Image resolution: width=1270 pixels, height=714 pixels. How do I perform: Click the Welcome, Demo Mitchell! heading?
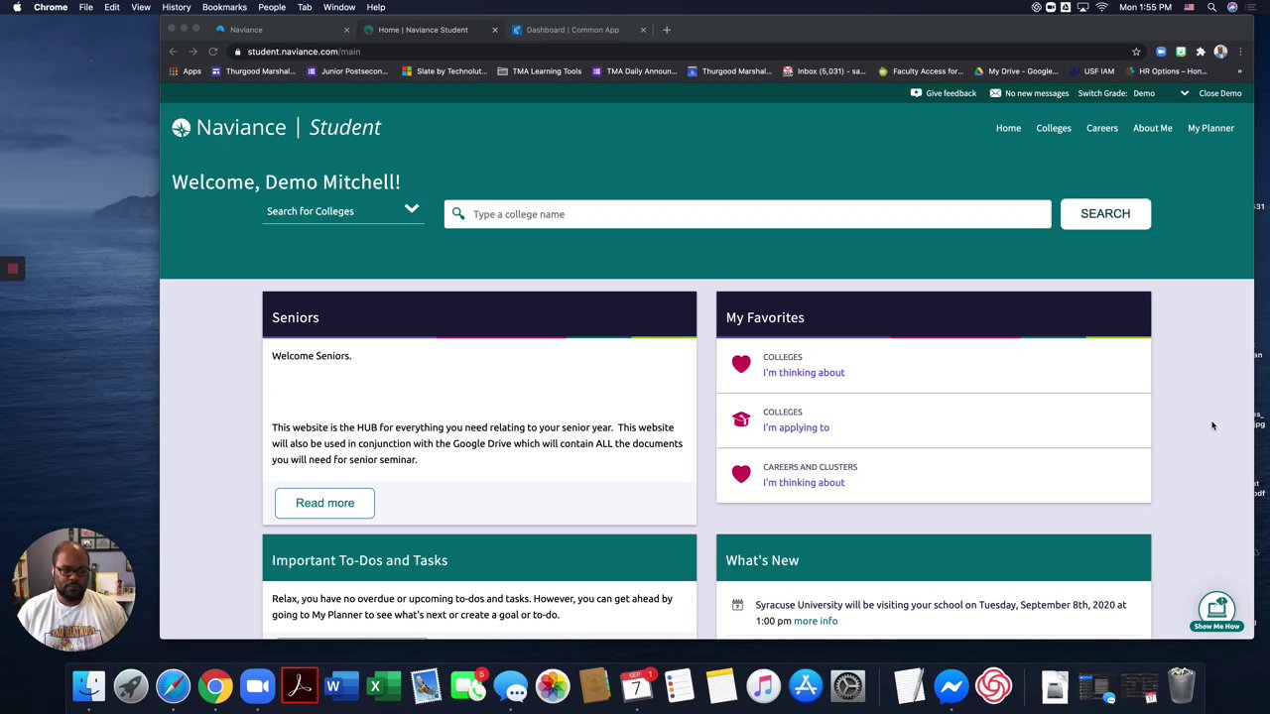pyautogui.click(x=286, y=182)
